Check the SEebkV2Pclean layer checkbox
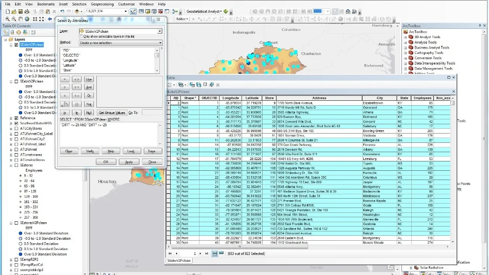This screenshot has height=275, width=489. click(x=17, y=81)
